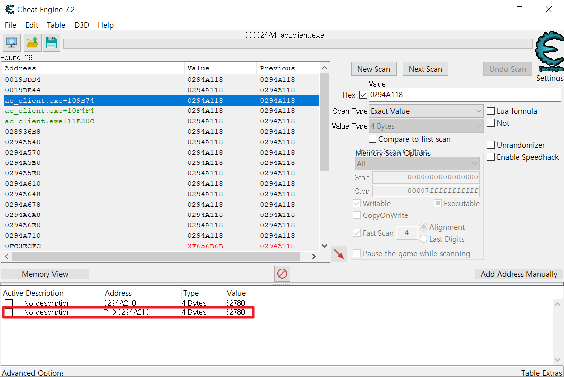Image resolution: width=564 pixels, height=377 pixels.
Task: Click the red clear address list icon
Action: (x=282, y=274)
